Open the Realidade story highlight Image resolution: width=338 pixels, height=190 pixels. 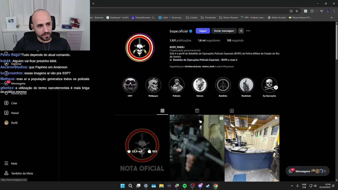246,85
